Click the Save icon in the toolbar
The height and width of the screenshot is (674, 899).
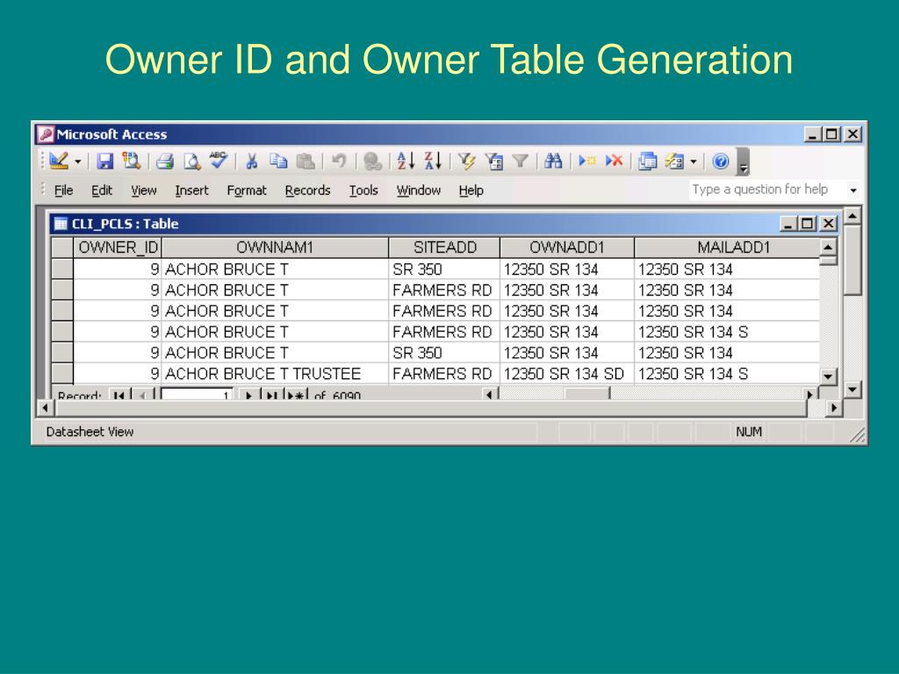point(105,161)
